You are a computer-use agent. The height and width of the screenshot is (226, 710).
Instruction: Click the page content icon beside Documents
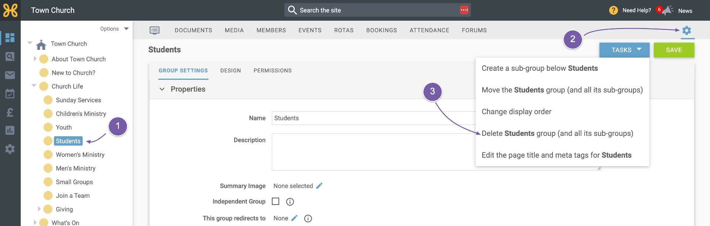(155, 30)
